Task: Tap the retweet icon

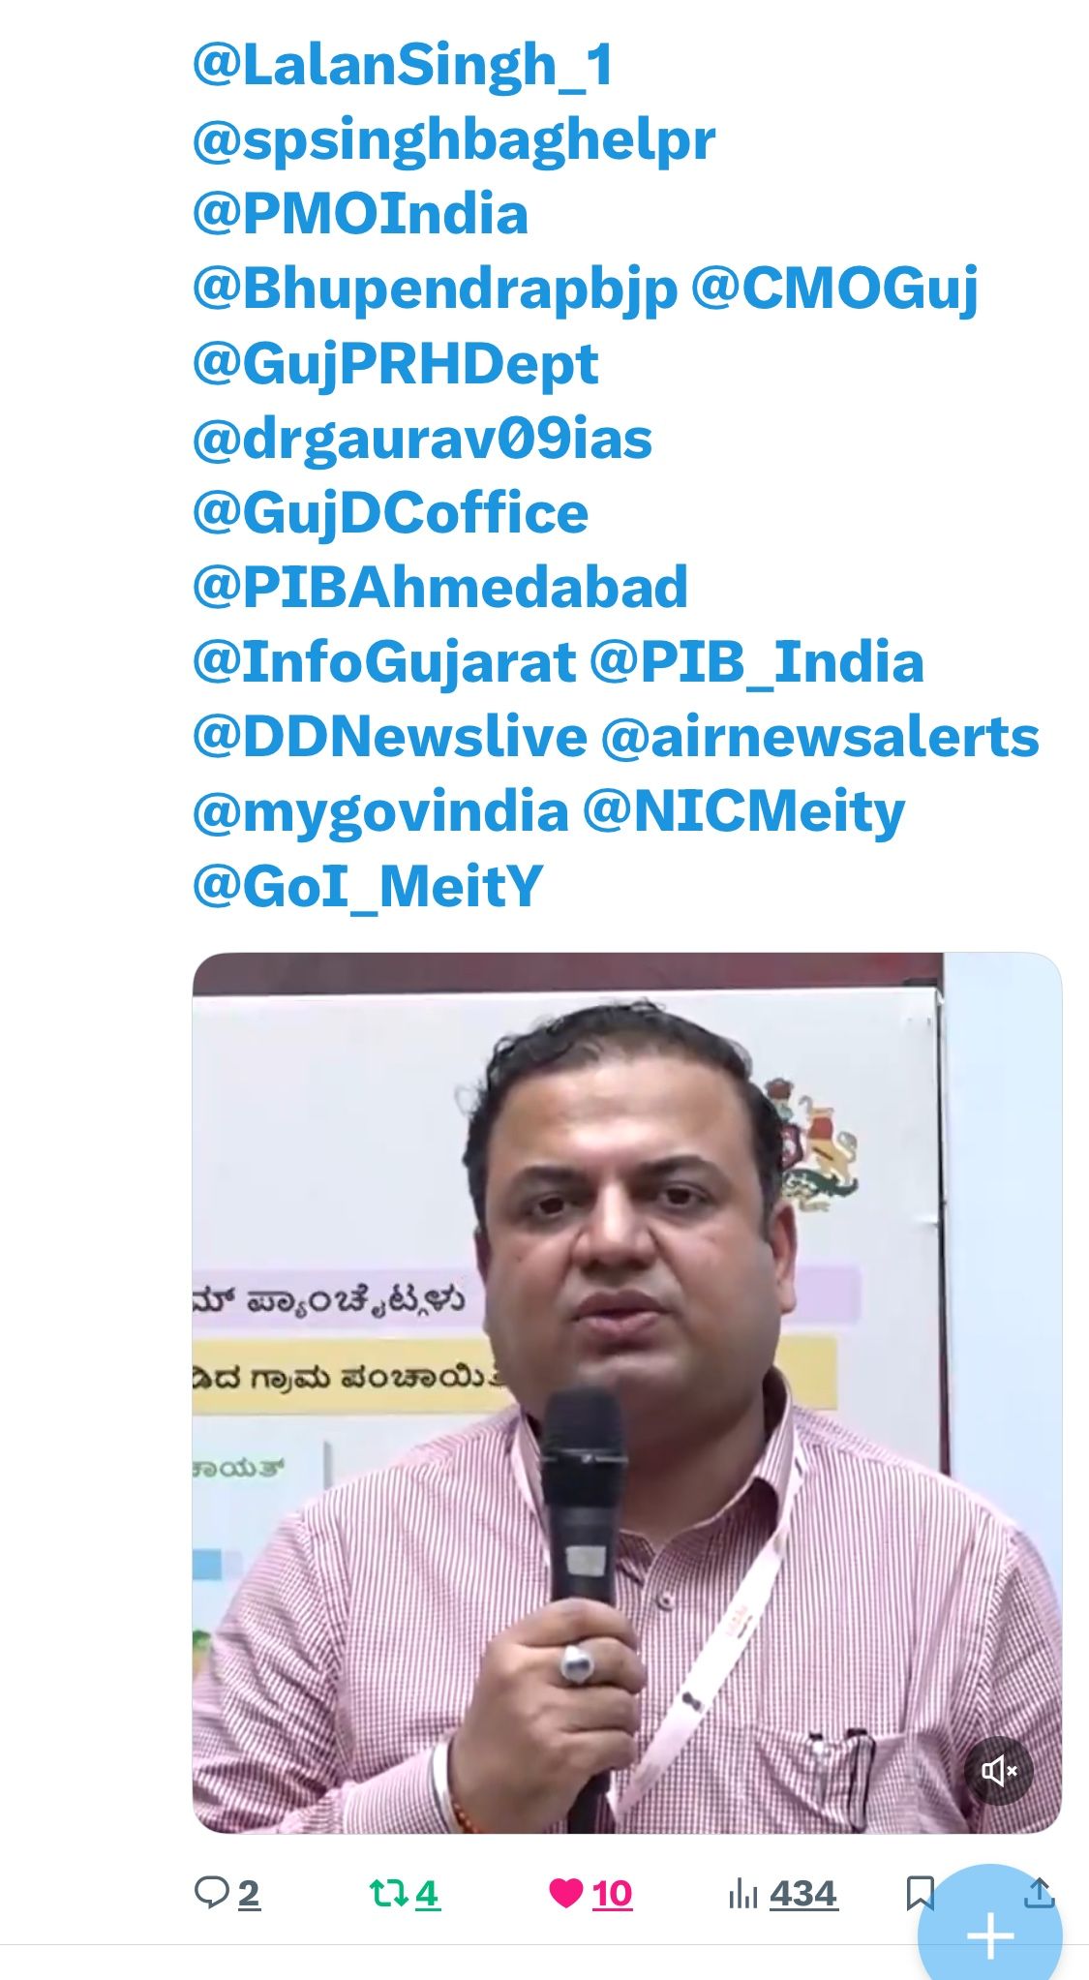Action: (x=388, y=1892)
